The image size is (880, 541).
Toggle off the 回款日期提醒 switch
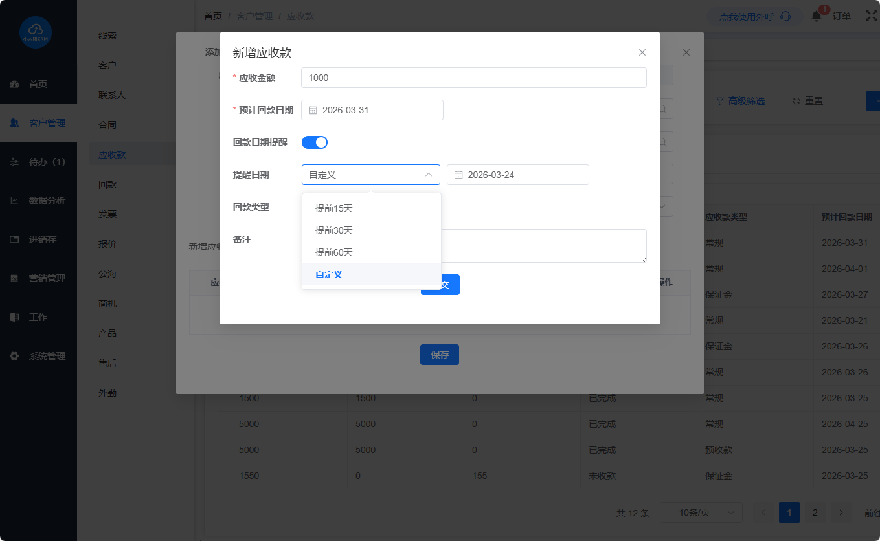[x=315, y=142]
